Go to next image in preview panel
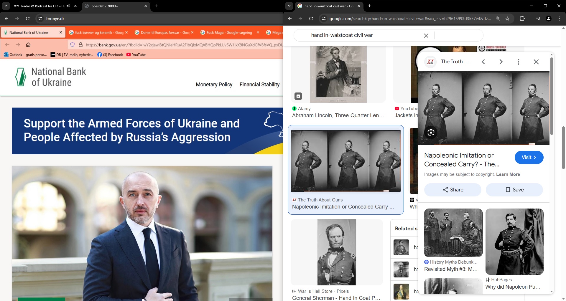Image resolution: width=566 pixels, height=301 pixels. [501, 62]
